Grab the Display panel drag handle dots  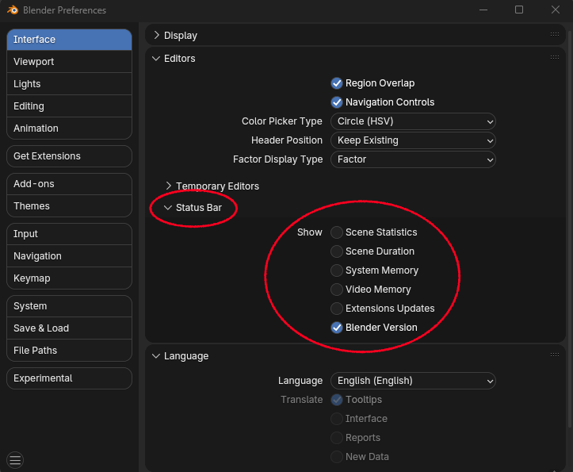click(554, 34)
